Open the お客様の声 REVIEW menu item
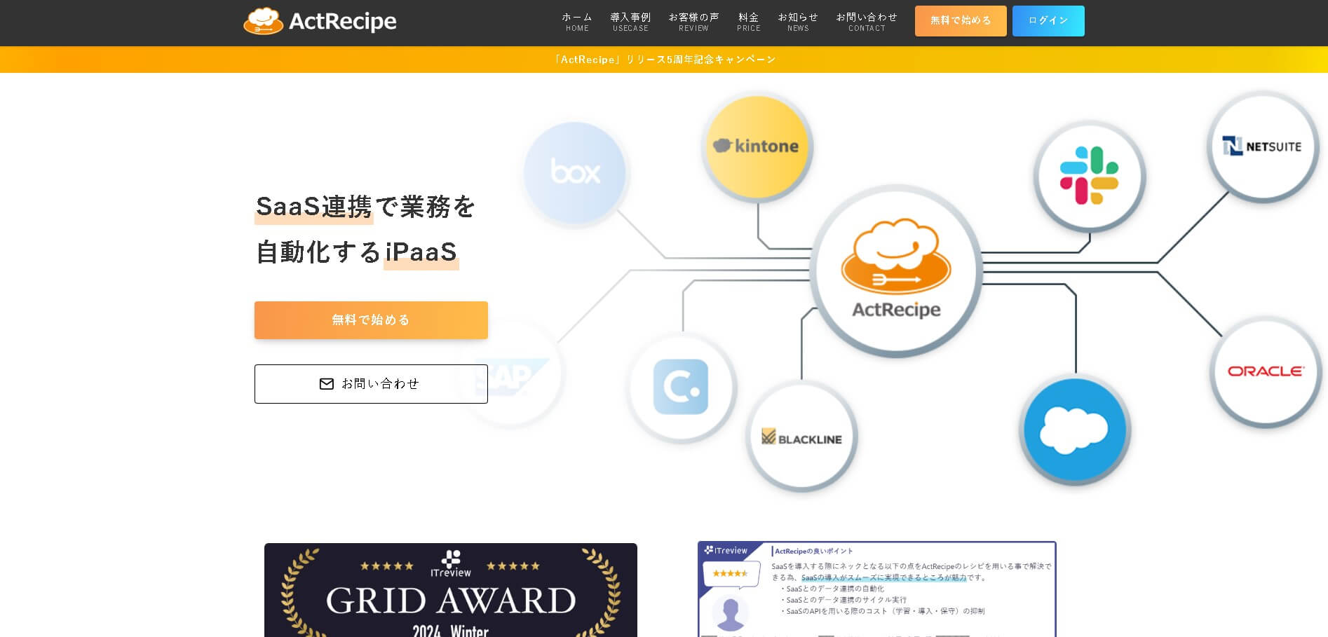The height and width of the screenshot is (637, 1328). click(693, 22)
